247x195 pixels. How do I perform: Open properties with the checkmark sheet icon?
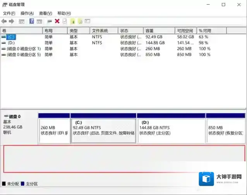[x=65, y=21]
